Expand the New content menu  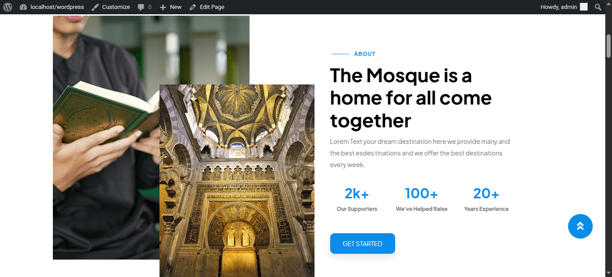[171, 7]
